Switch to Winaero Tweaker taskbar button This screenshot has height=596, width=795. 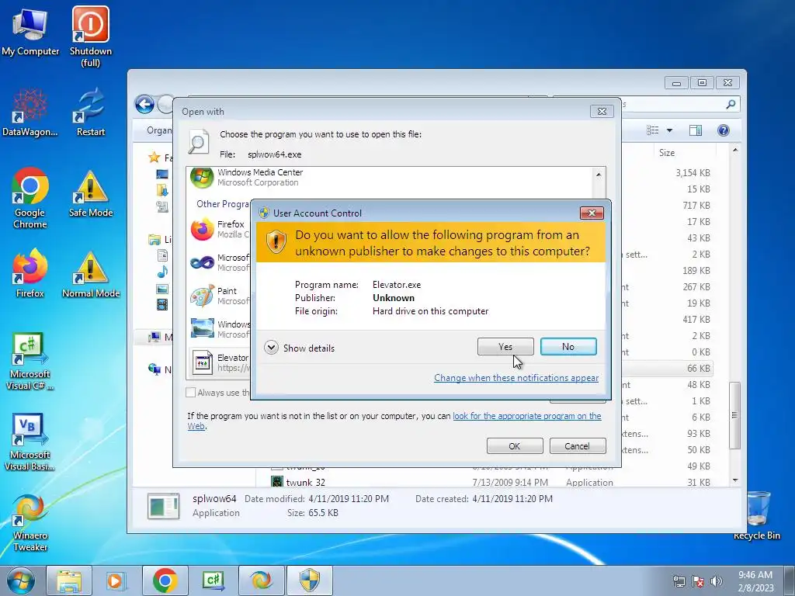(261, 580)
